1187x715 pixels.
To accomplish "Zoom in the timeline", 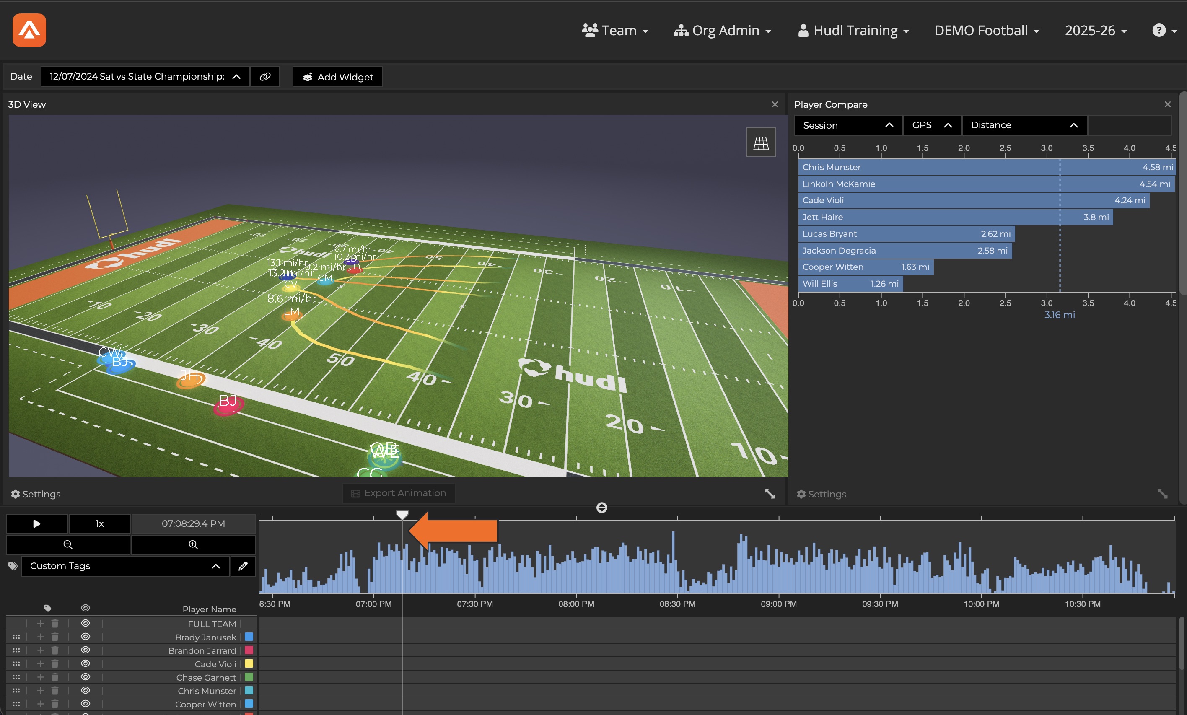I will point(193,544).
